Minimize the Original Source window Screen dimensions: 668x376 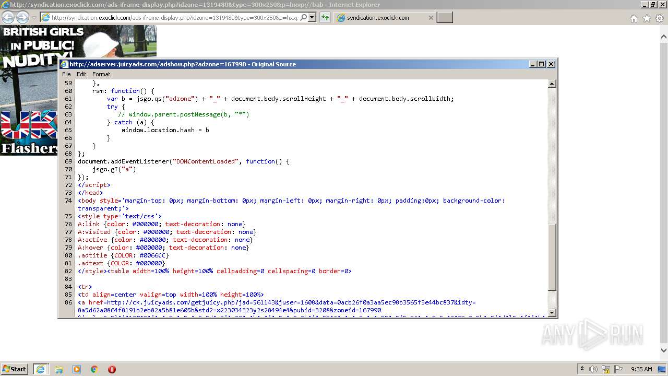click(x=533, y=64)
